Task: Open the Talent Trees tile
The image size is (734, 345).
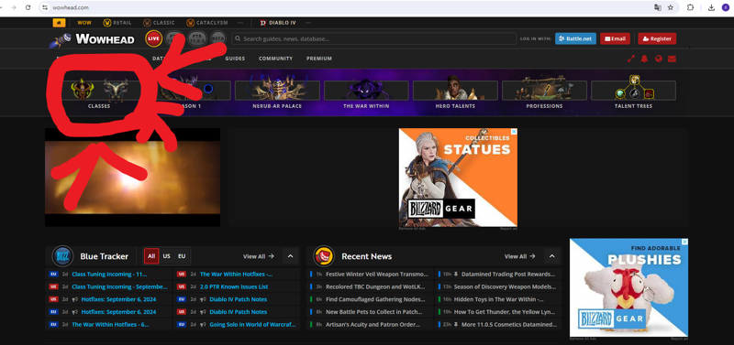Action: pyautogui.click(x=633, y=93)
